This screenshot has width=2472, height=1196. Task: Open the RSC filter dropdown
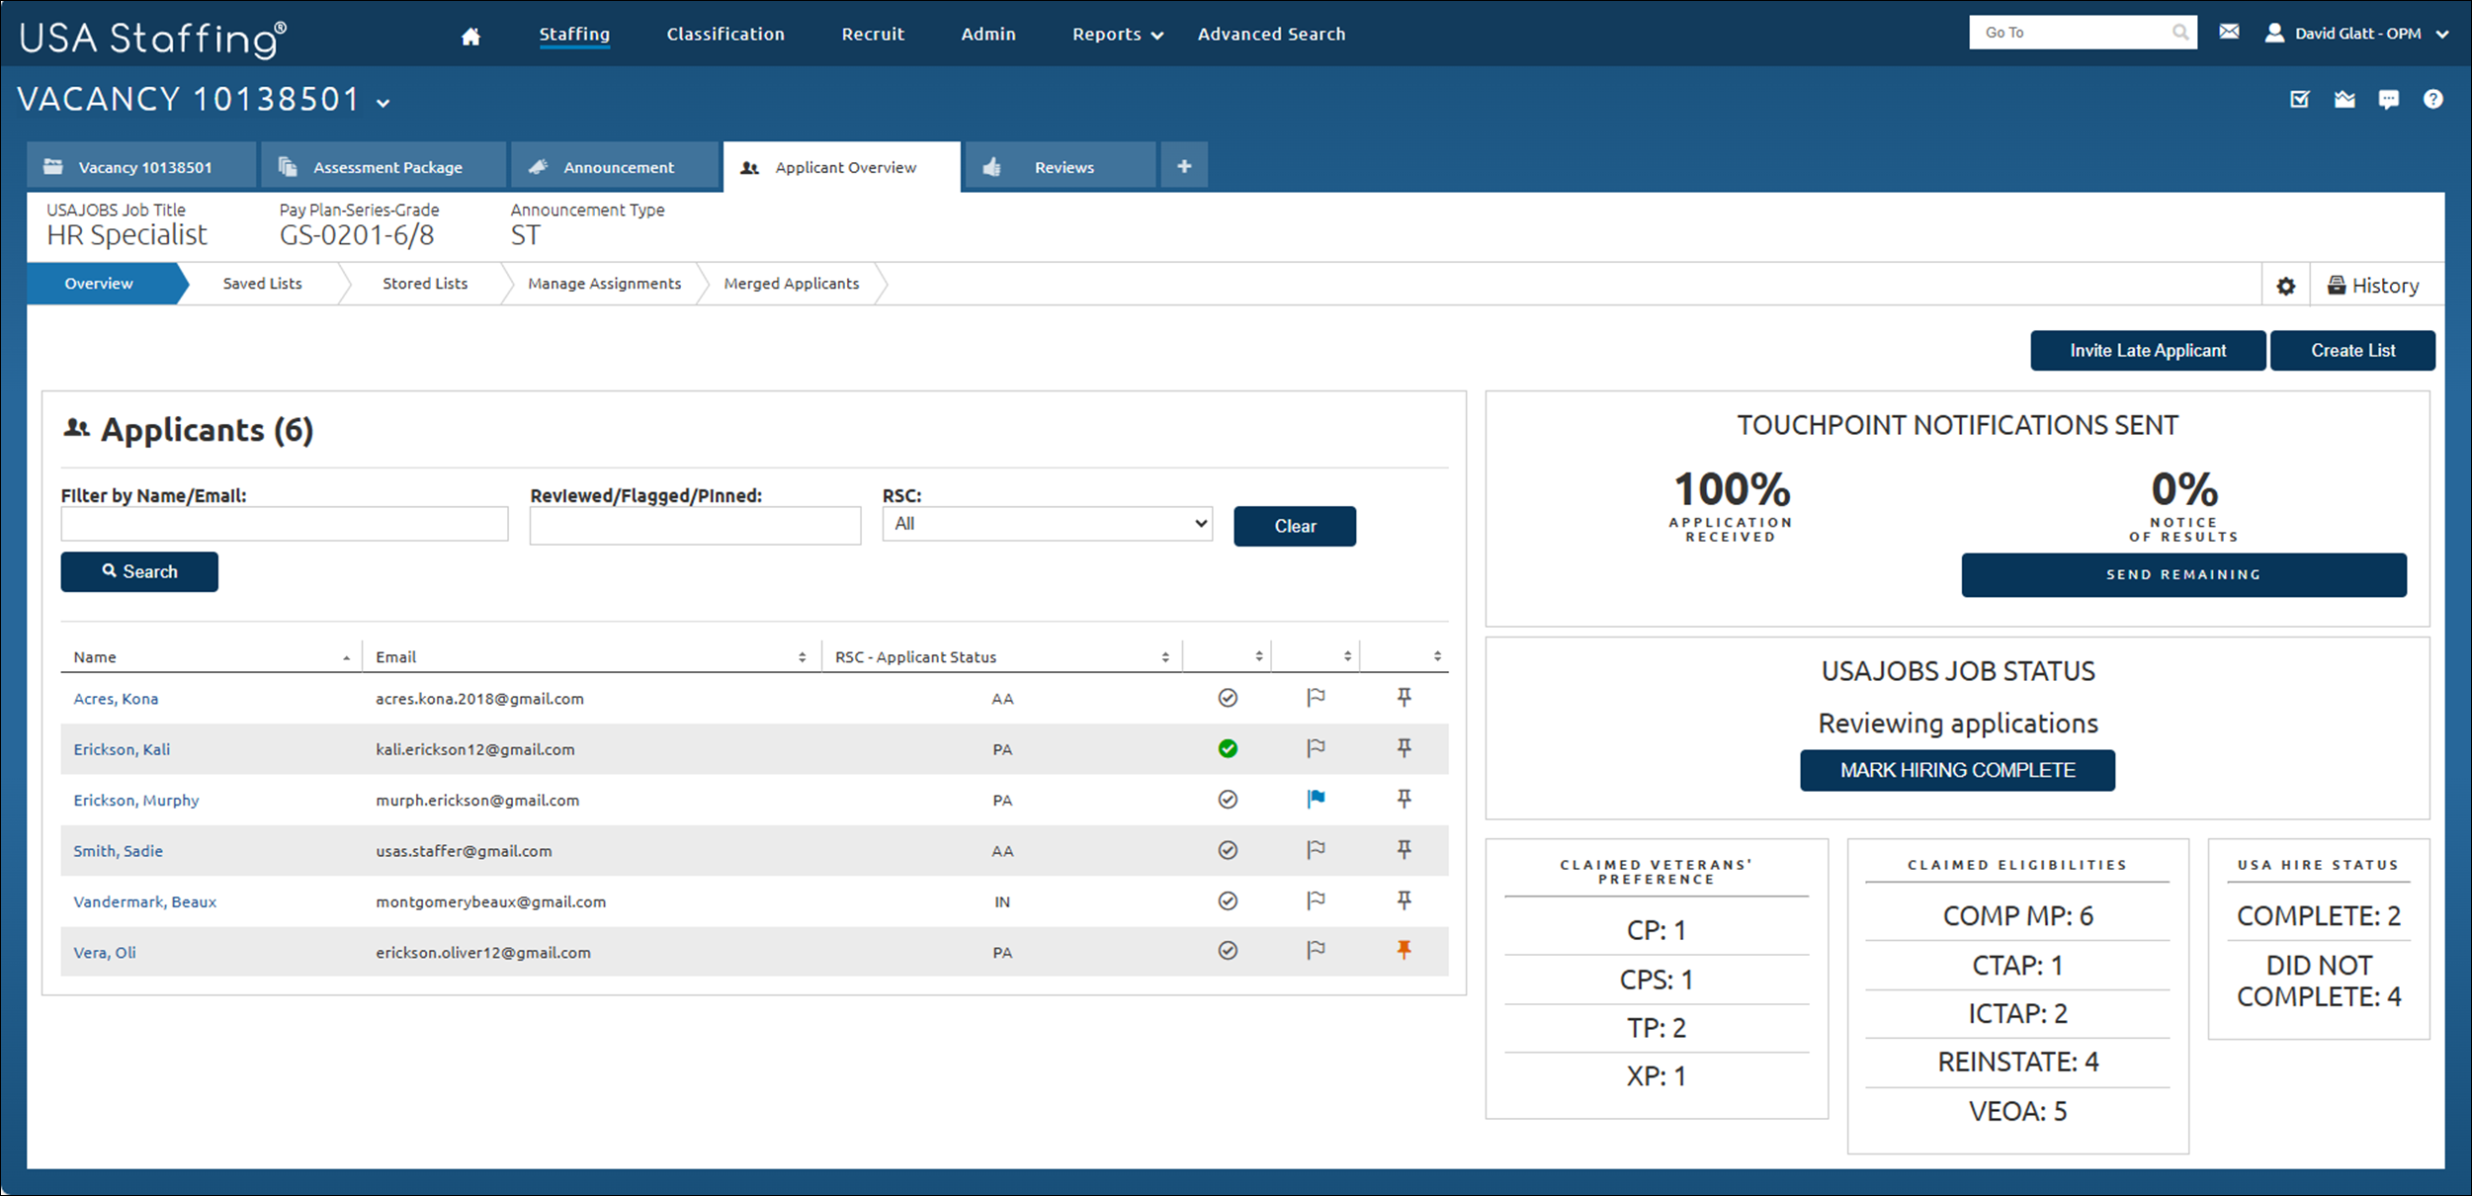click(1046, 524)
